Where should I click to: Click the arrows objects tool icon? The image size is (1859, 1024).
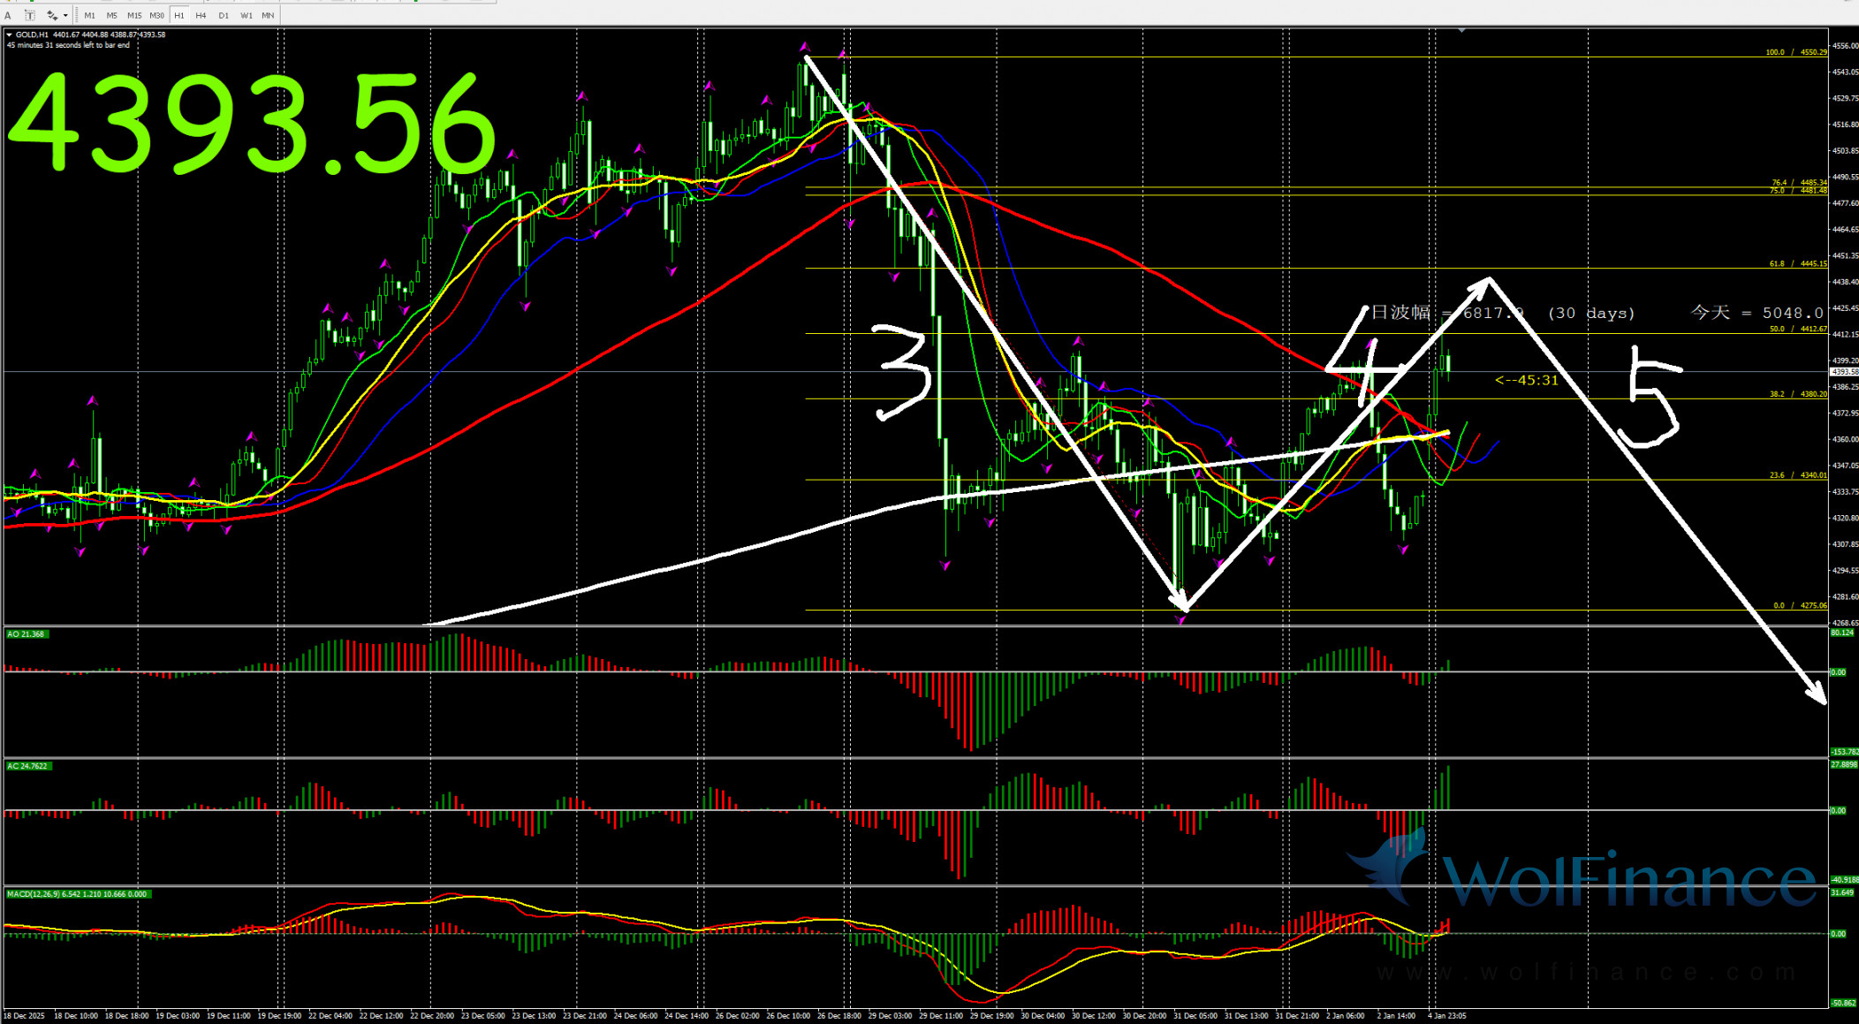[x=52, y=15]
